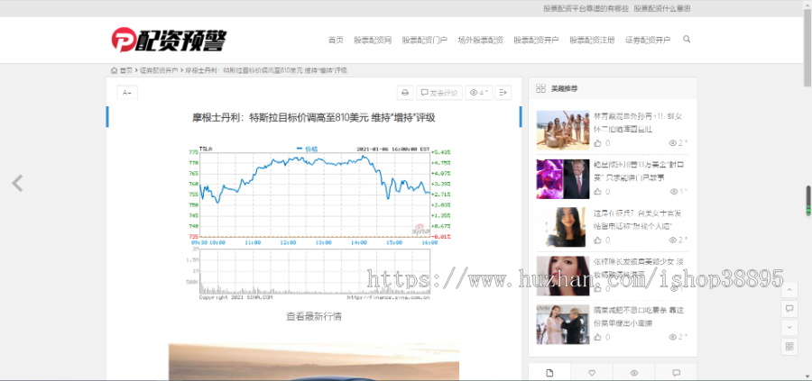Click the home icon in the breadcrumb
This screenshot has height=381, width=812.
(x=114, y=70)
